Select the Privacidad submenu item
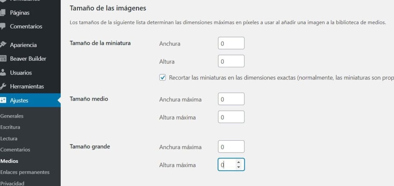The width and height of the screenshot is (394, 186). (x=12, y=183)
